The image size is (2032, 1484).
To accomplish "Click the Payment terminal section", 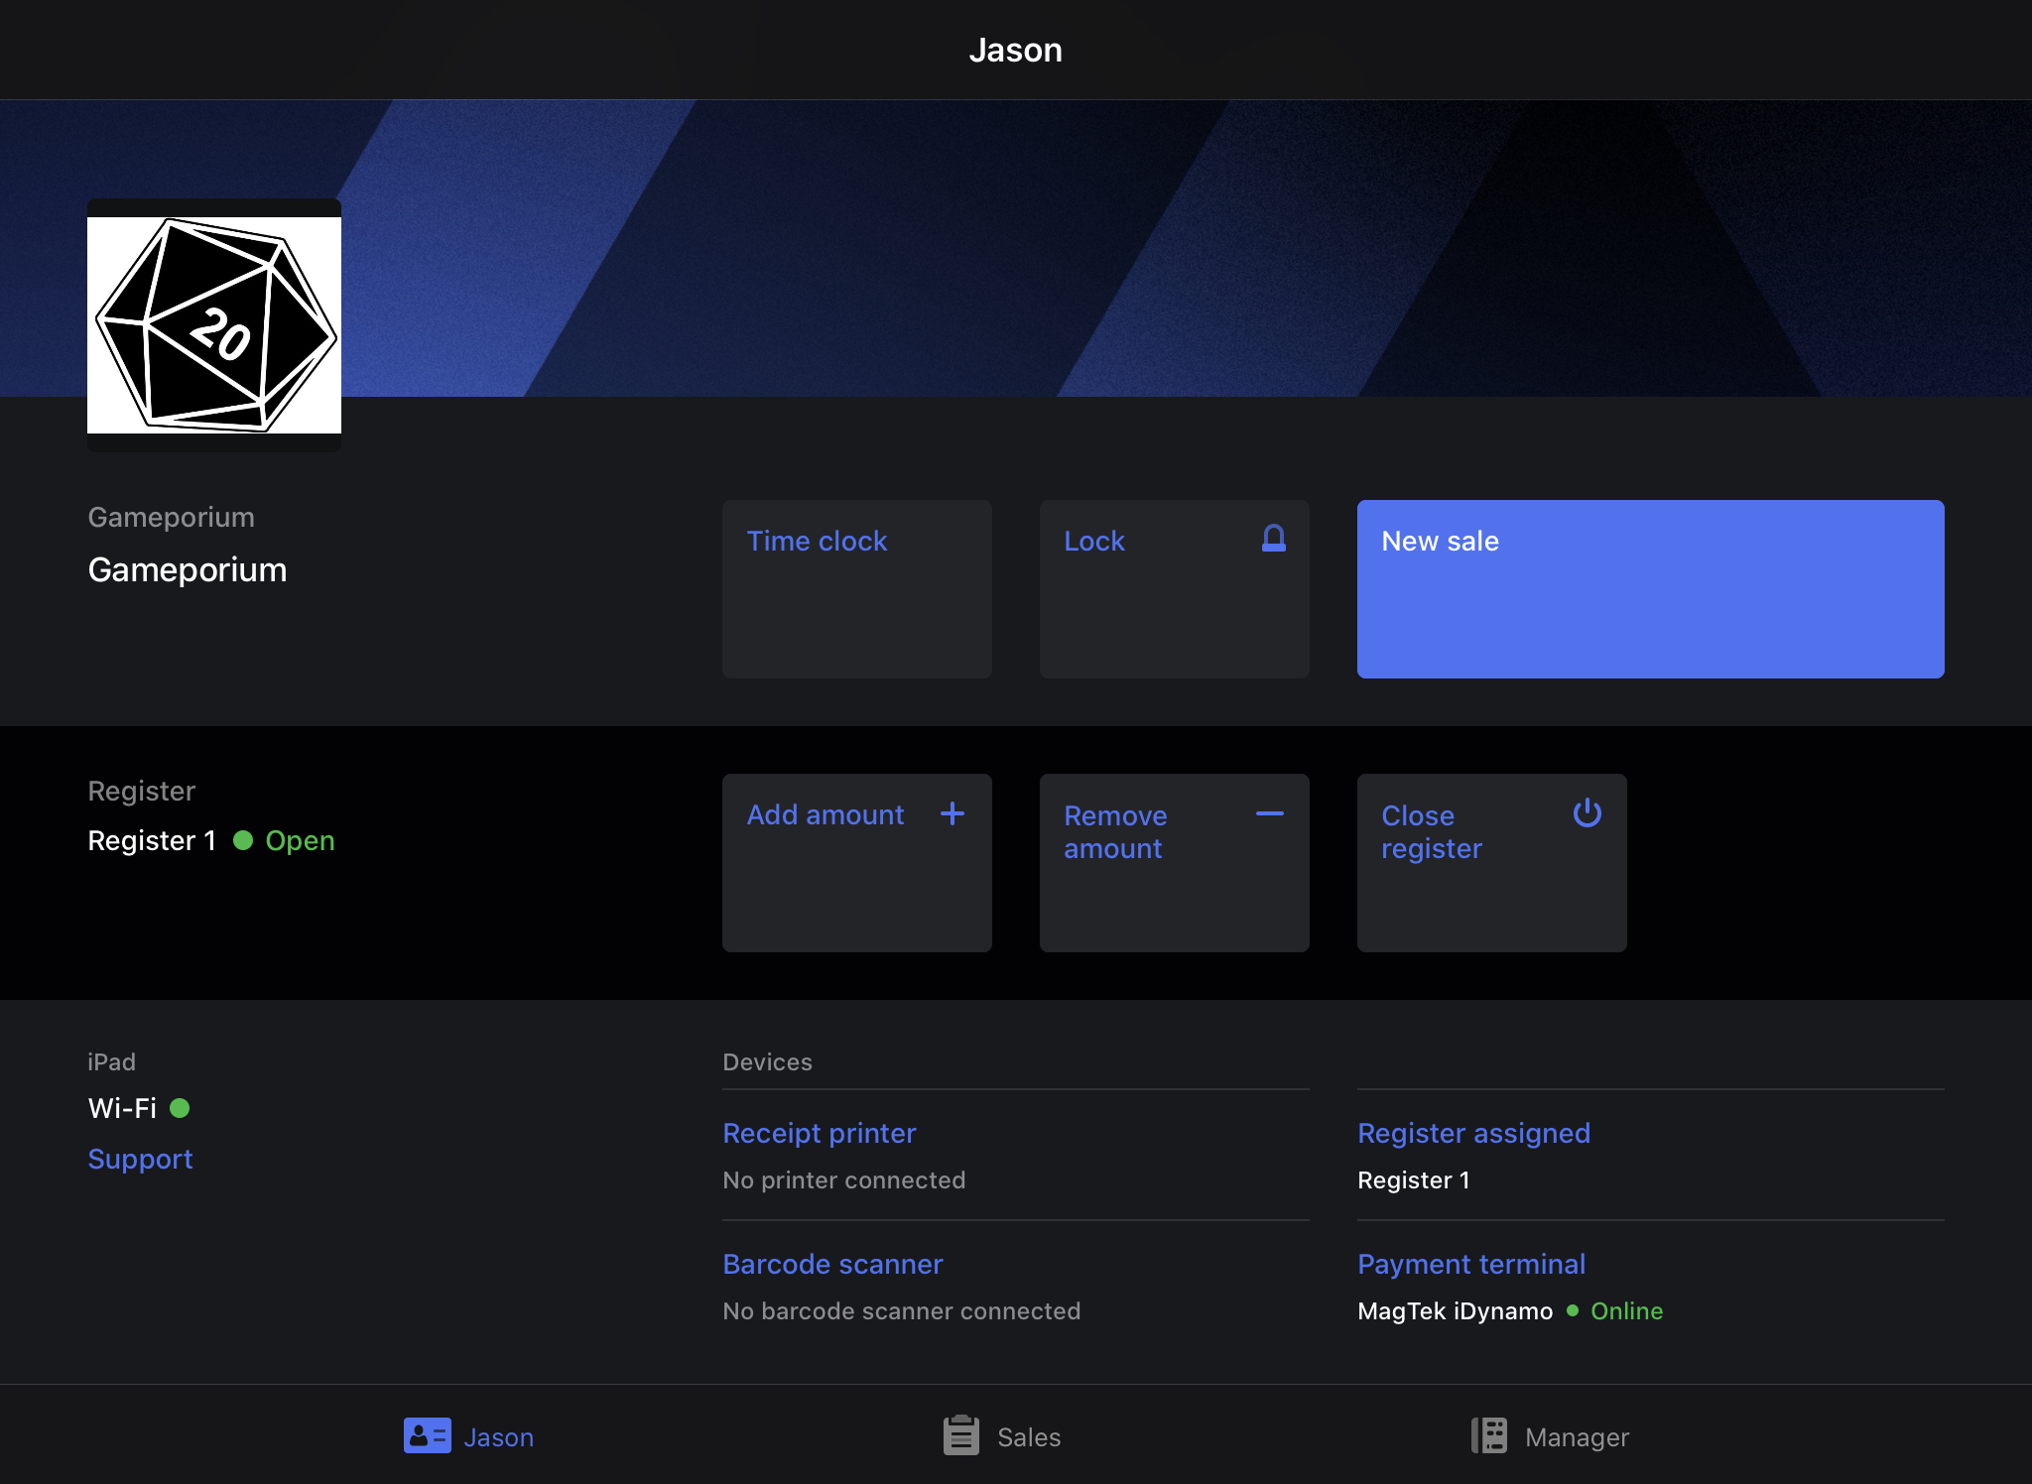I will point(1470,1263).
